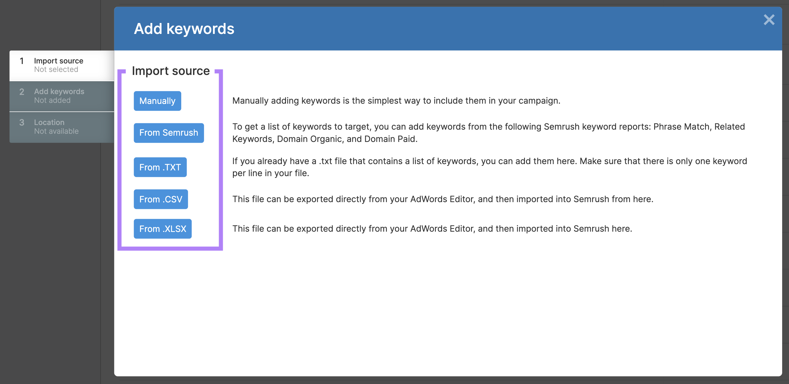Add keywords From .XLSX

click(163, 228)
